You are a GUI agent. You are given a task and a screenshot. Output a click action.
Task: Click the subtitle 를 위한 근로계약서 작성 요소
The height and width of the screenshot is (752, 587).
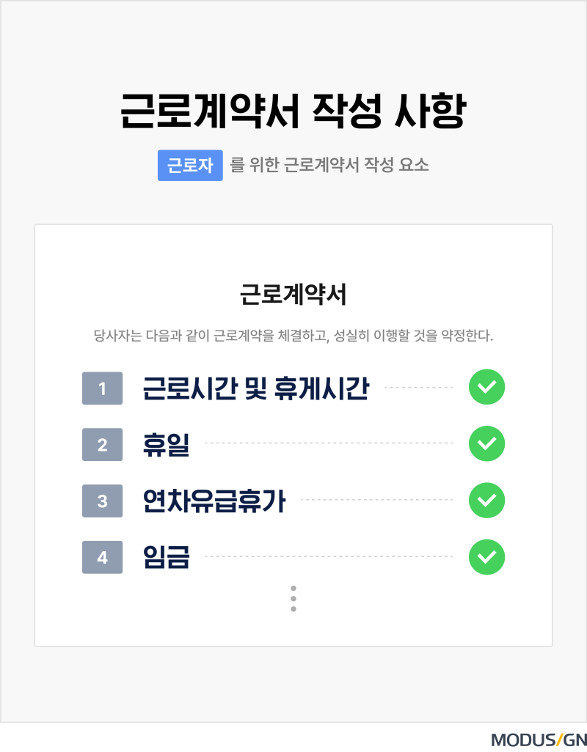click(x=329, y=166)
